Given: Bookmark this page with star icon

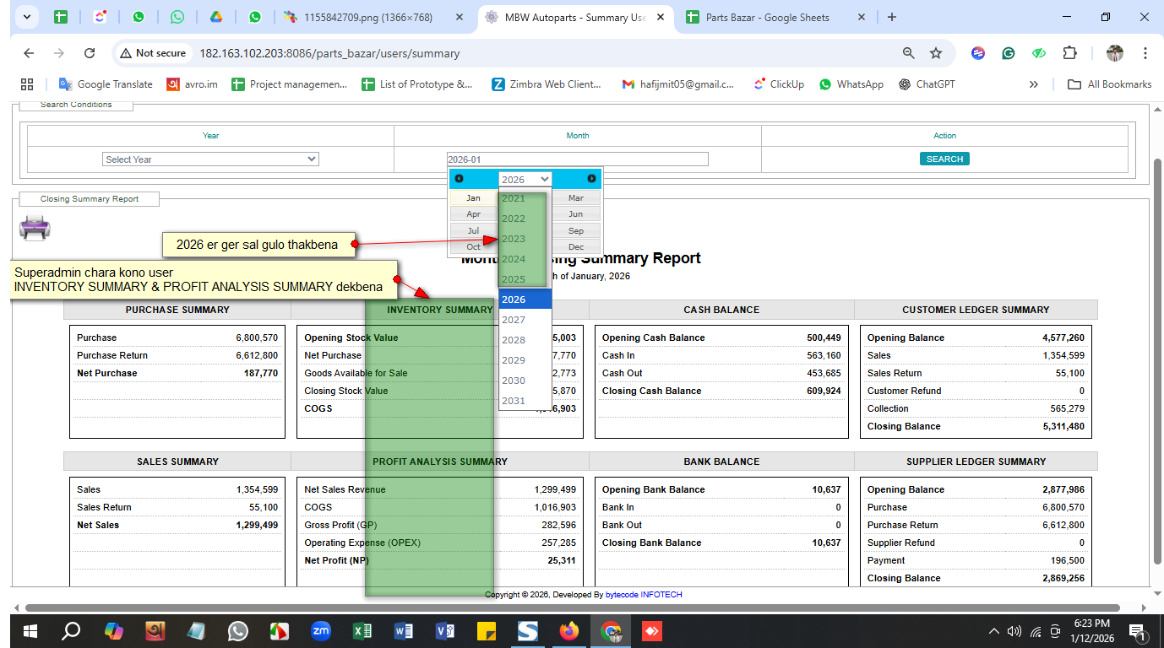Looking at the screenshot, I should coord(936,53).
